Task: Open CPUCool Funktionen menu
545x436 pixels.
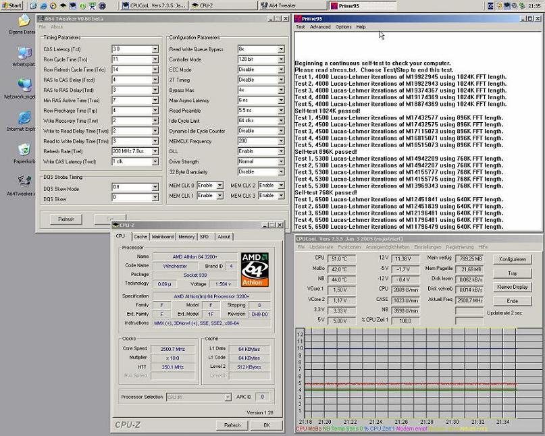Action: click(349, 247)
